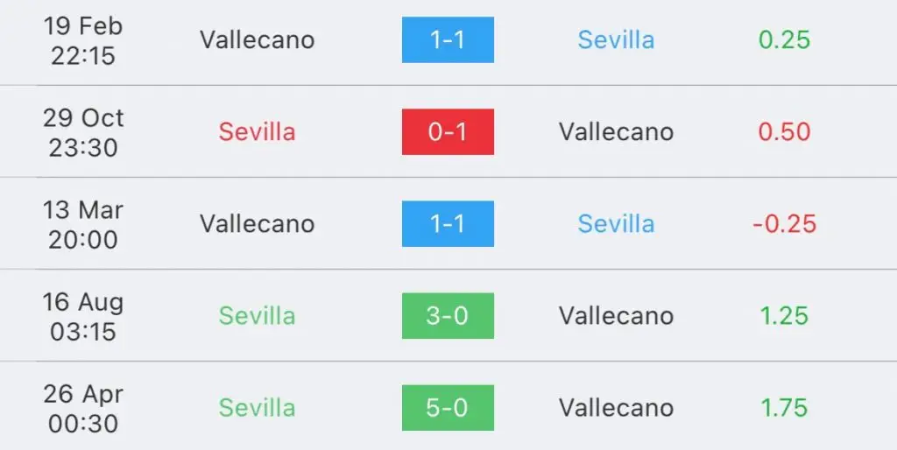897x450 pixels.
Task: Select Vallecano in the 16 Aug match
Action: pos(616,316)
